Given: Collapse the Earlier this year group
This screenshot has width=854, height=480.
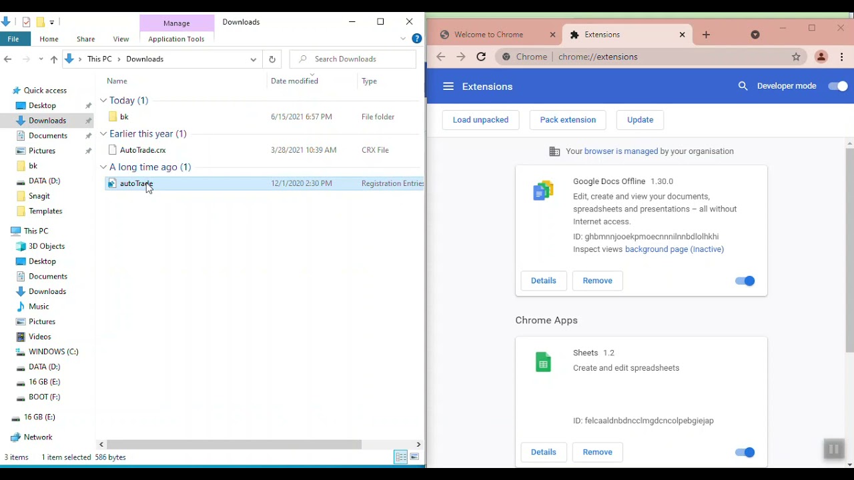Looking at the screenshot, I should (x=103, y=134).
